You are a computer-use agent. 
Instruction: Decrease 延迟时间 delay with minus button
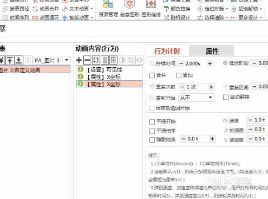pos(254,63)
